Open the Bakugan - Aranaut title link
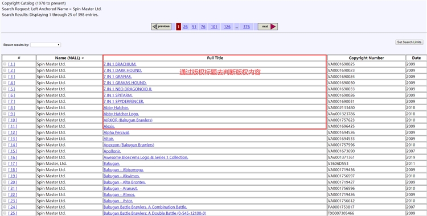 coord(121,189)
